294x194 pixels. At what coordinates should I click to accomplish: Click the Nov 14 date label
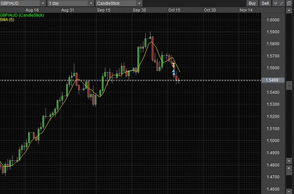[x=246, y=10]
